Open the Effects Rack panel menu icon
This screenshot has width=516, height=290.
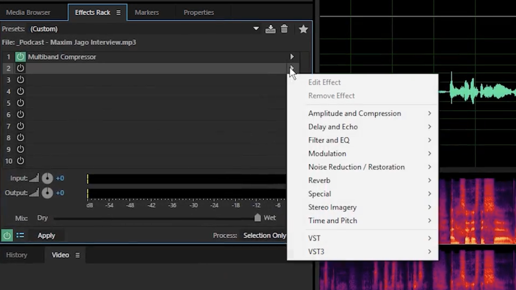pyautogui.click(x=119, y=12)
